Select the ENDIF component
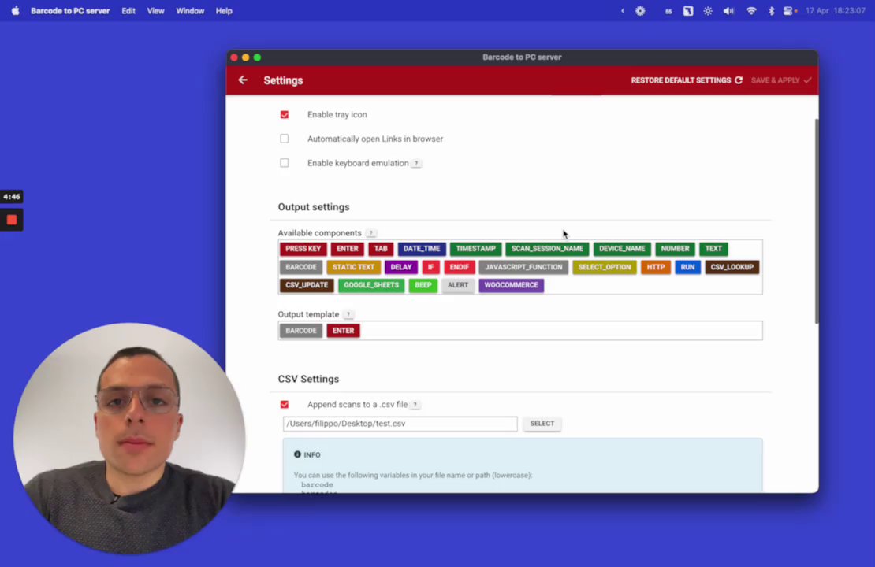 pyautogui.click(x=460, y=267)
